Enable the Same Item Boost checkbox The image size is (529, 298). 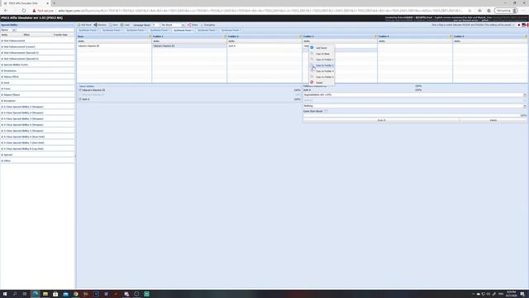click(326, 111)
